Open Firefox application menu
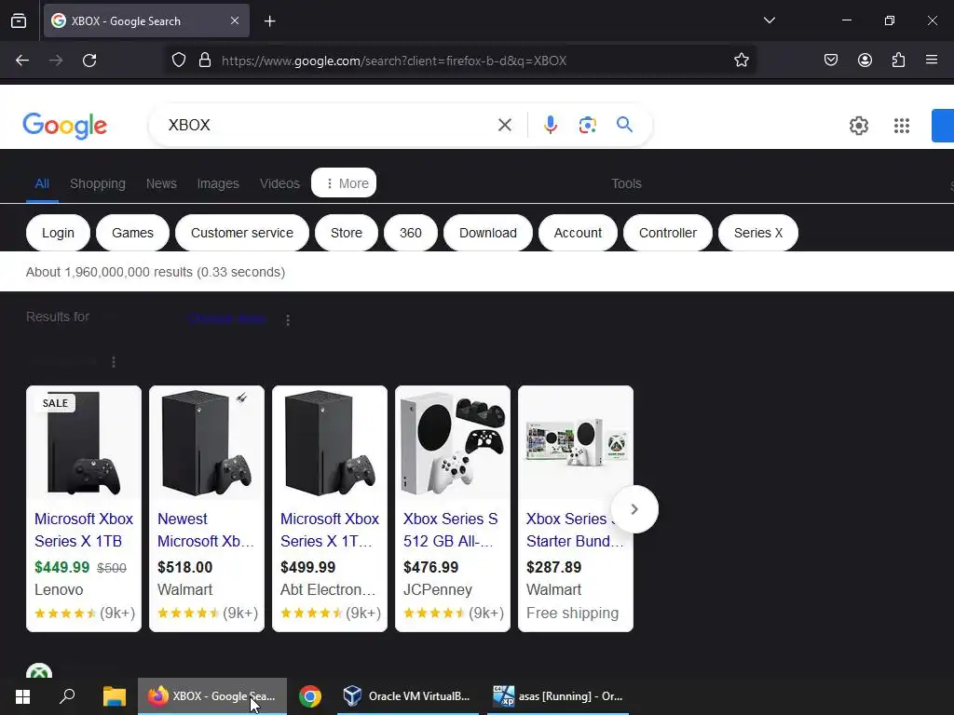 pos(932,61)
